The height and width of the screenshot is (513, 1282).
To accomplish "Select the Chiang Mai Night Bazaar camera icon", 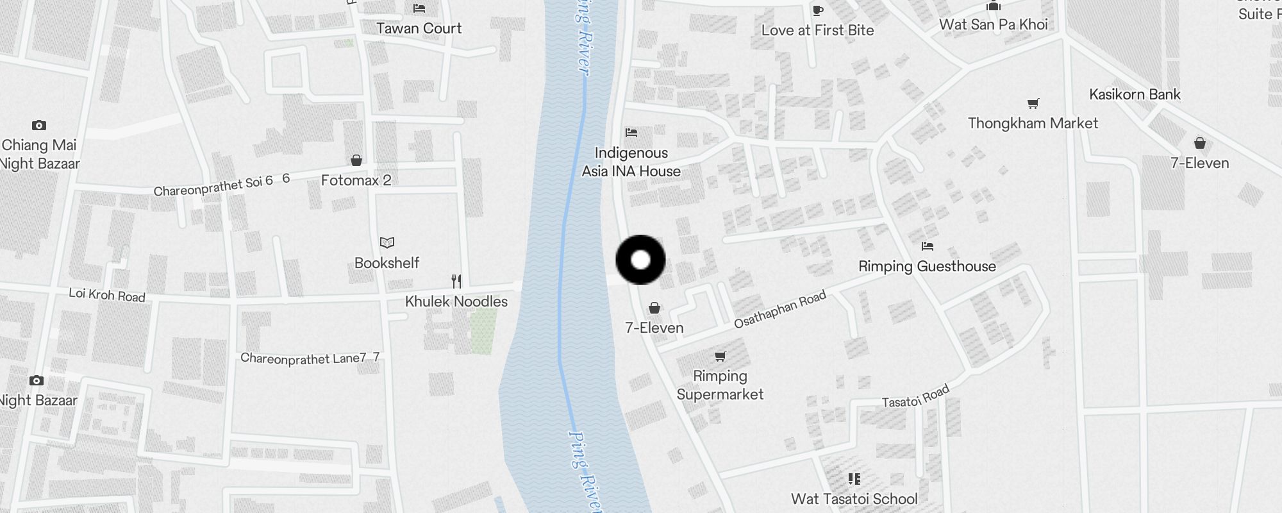I will (x=39, y=125).
